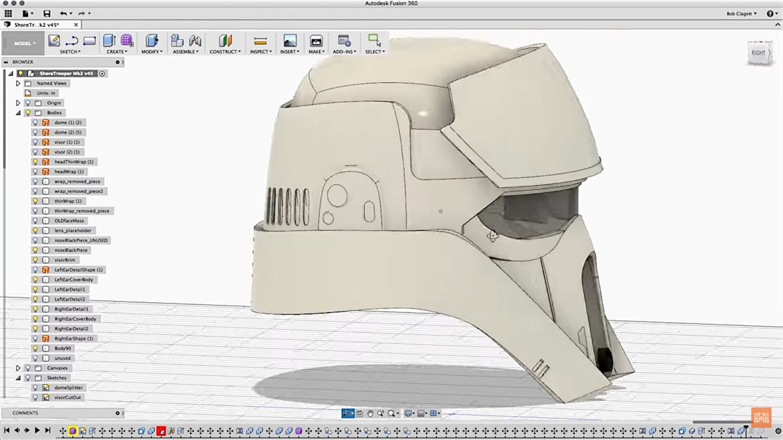783x440 pixels.
Task: Expand the Named Views folder
Action: [x=18, y=83]
